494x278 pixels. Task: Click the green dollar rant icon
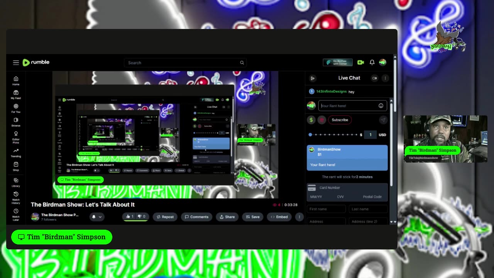pyautogui.click(x=311, y=120)
